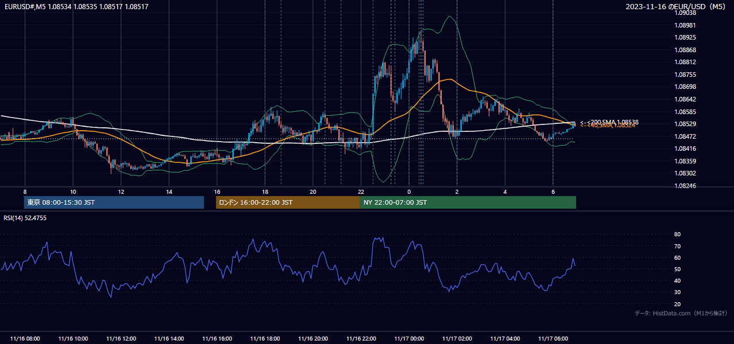The height and width of the screenshot is (344, 734).
Task: Click hour axis label 10 under price chart
Action: tap(73, 191)
